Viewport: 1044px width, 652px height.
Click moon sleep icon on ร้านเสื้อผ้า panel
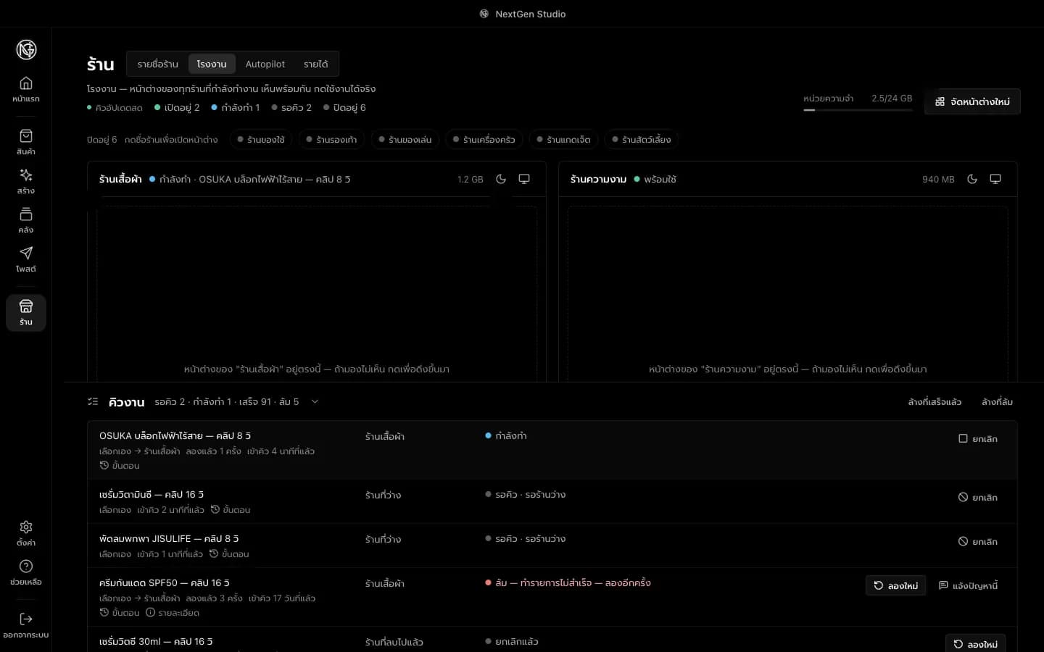(x=501, y=179)
